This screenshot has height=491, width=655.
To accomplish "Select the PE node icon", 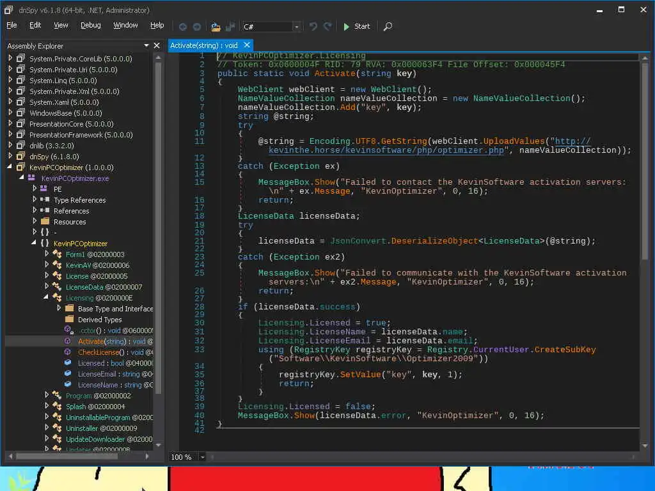I will pyautogui.click(x=44, y=189).
